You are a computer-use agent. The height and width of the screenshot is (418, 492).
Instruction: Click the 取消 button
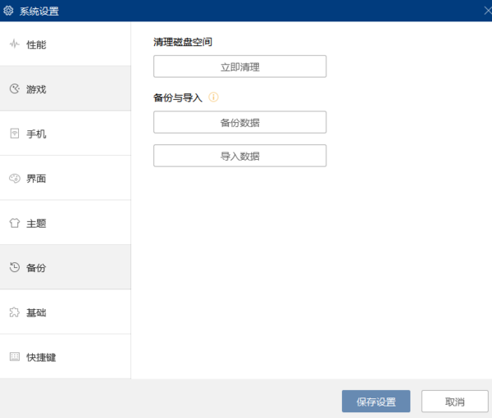(x=455, y=402)
